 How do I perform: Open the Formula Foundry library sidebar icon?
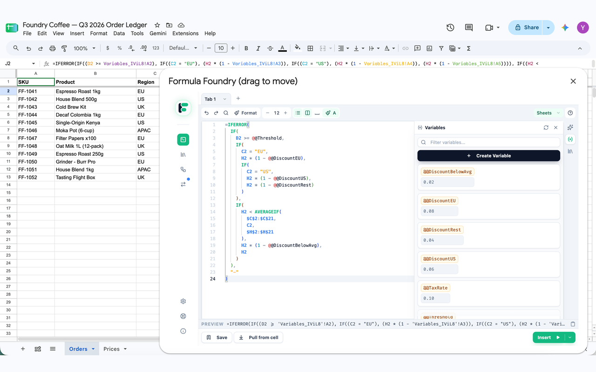pos(183,154)
